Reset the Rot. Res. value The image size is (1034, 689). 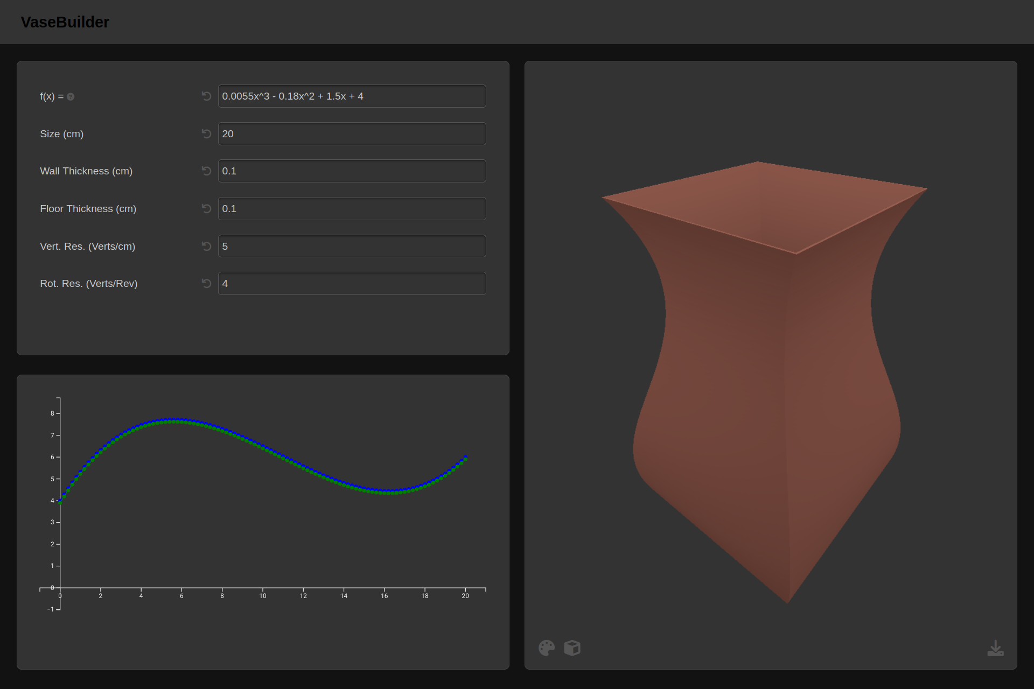point(206,283)
